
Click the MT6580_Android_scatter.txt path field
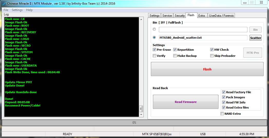point(203,38)
